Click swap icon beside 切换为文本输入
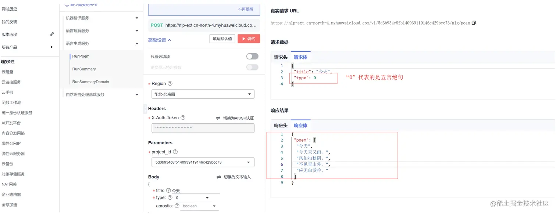 coord(219,177)
